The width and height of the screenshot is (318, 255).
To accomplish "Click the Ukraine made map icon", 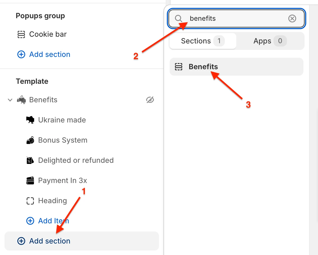I will [30, 120].
